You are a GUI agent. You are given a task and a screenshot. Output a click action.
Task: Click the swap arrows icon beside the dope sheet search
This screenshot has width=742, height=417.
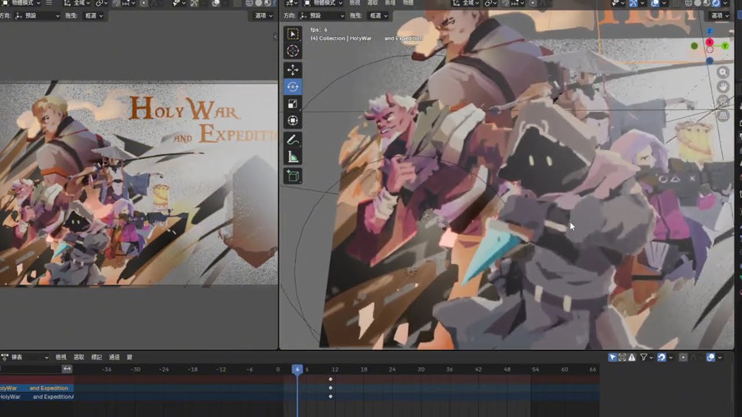pos(67,369)
